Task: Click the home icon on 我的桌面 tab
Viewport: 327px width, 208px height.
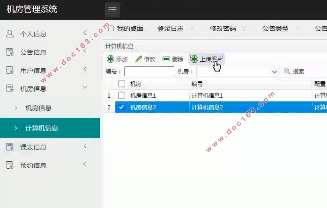Action: [x=111, y=28]
